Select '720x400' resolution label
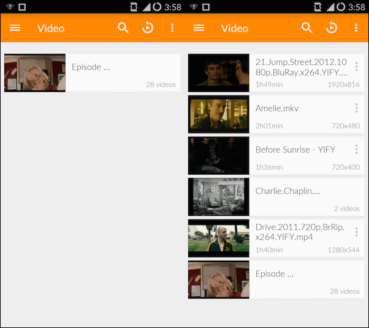369x328 pixels. coord(346,167)
